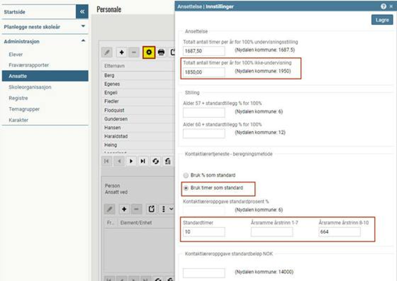The image size is (397, 281).
Task: Go to the next page in the employee list
Action: coord(131,161)
